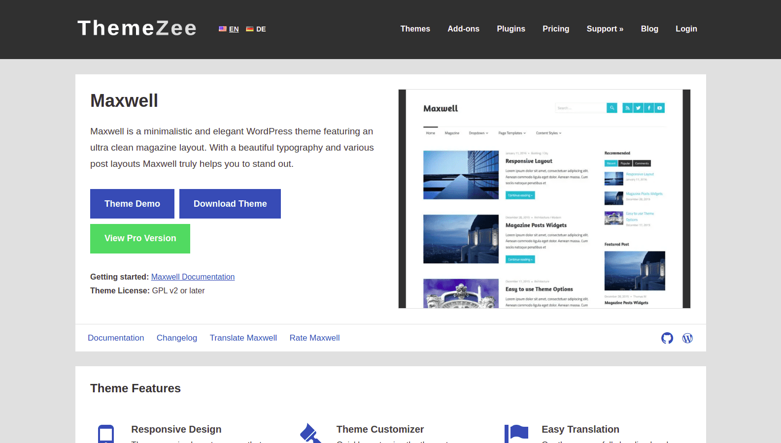Click the View Pro Version button
Viewport: 781px width, 443px height.
(140, 239)
